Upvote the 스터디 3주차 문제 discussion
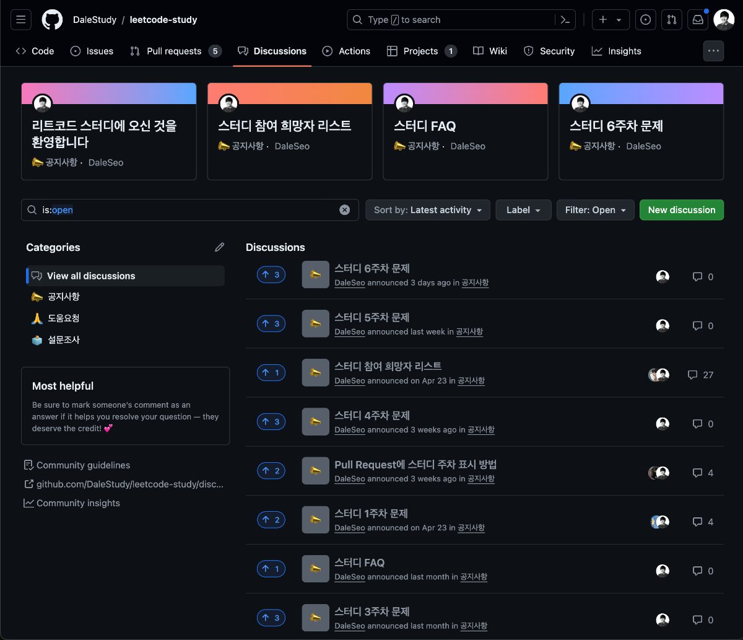This screenshot has width=743, height=640. 271,617
